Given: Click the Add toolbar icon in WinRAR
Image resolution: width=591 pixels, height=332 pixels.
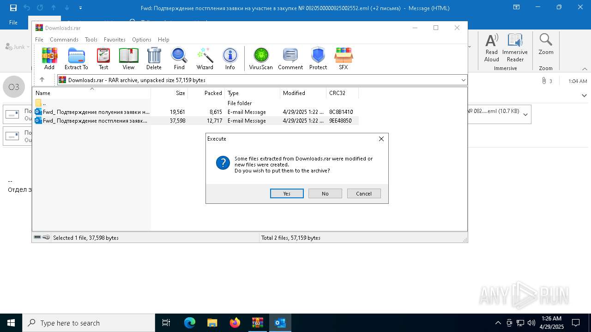Looking at the screenshot, I should point(49,58).
